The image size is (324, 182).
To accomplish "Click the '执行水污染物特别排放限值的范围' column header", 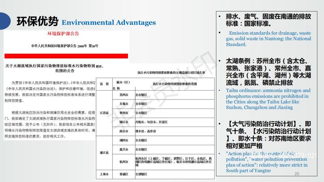I will tap(175, 84).
